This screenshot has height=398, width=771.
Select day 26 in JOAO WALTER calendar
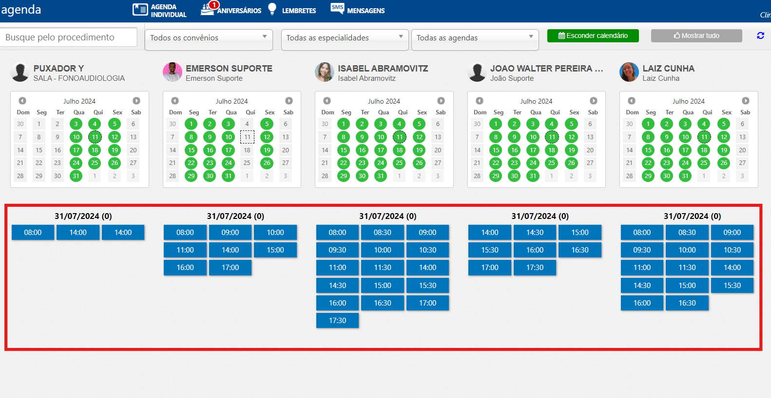click(x=572, y=163)
